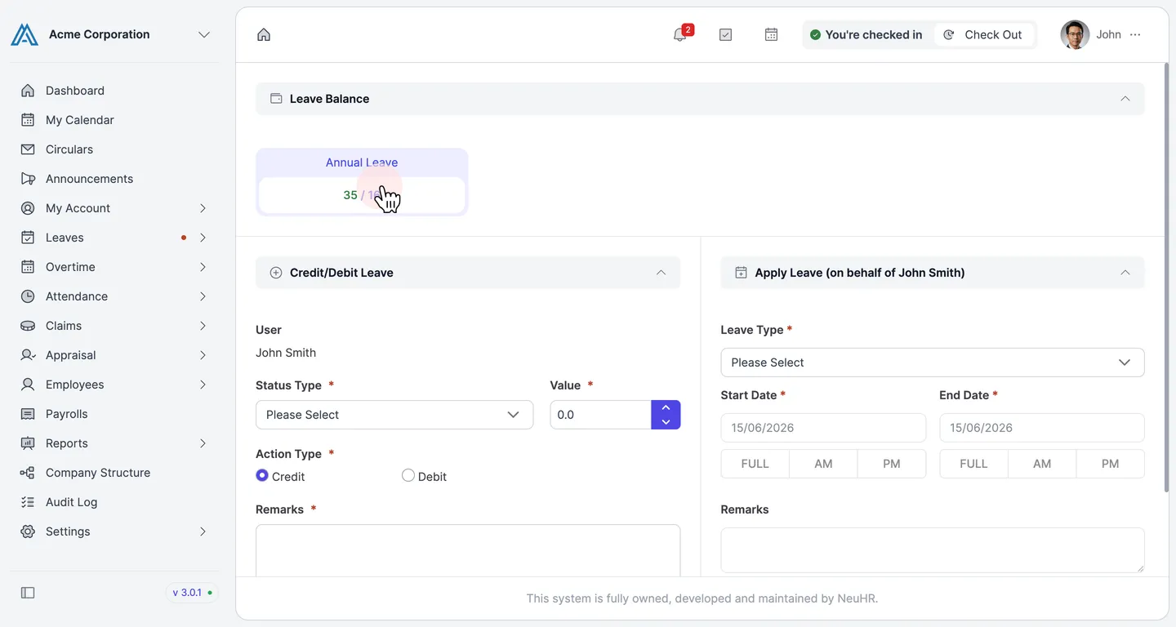The height and width of the screenshot is (627, 1176).
Task: Click the Dashboard house icon
Action: pos(28,91)
